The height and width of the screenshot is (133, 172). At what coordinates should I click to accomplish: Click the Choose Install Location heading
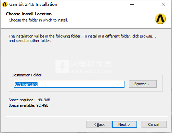(29, 14)
